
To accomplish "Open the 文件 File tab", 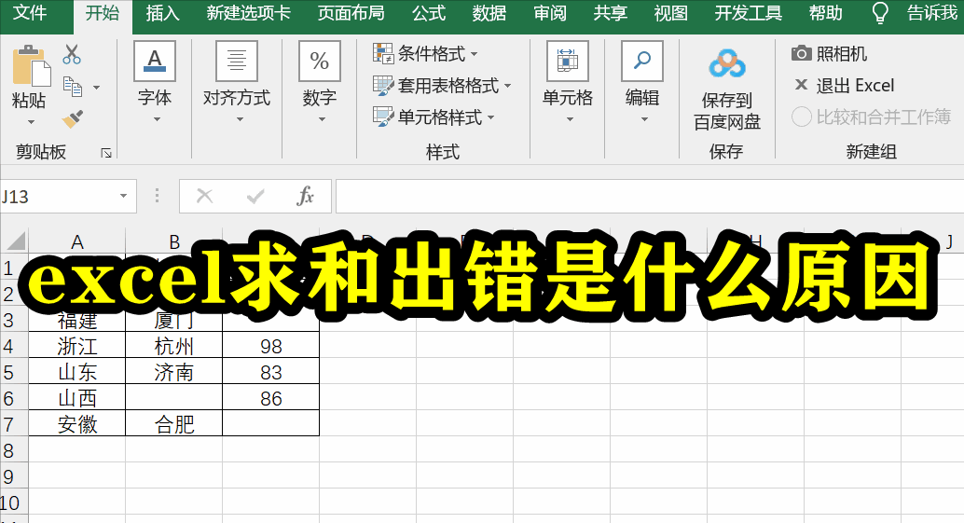I will [30, 13].
